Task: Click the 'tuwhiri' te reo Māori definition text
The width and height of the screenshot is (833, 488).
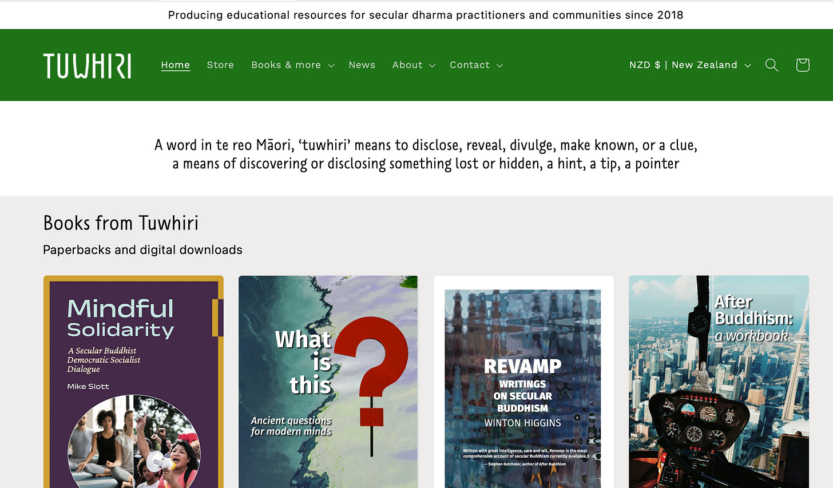Action: click(426, 154)
